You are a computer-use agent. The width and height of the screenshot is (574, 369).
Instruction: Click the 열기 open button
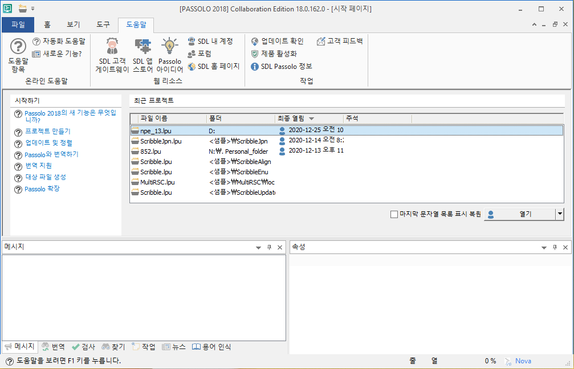pos(520,214)
